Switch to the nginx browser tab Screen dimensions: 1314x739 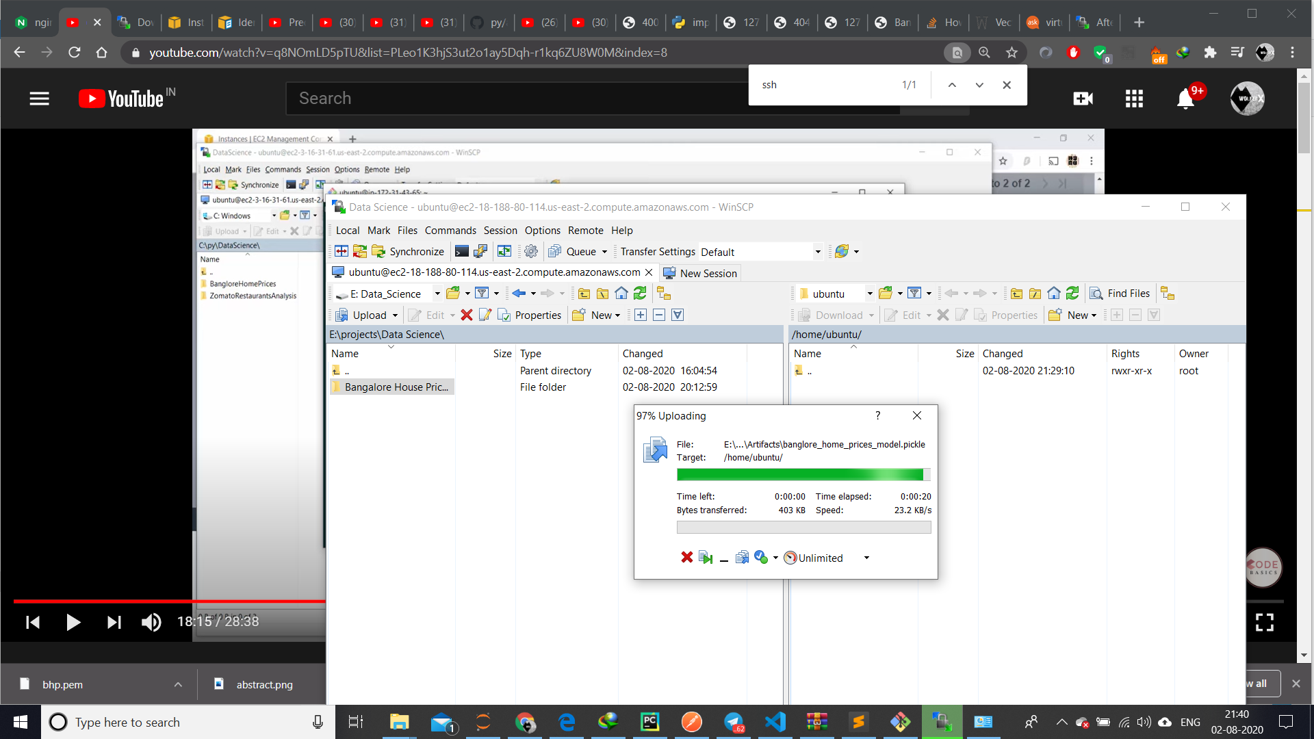34,23
